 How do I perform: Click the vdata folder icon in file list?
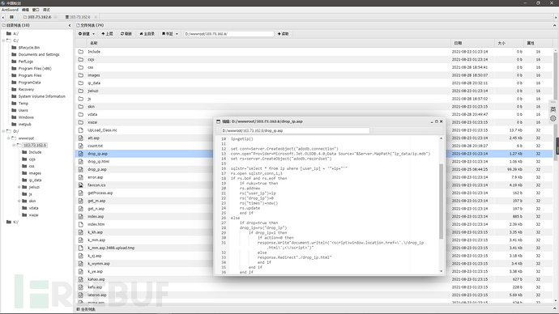(x=81, y=114)
